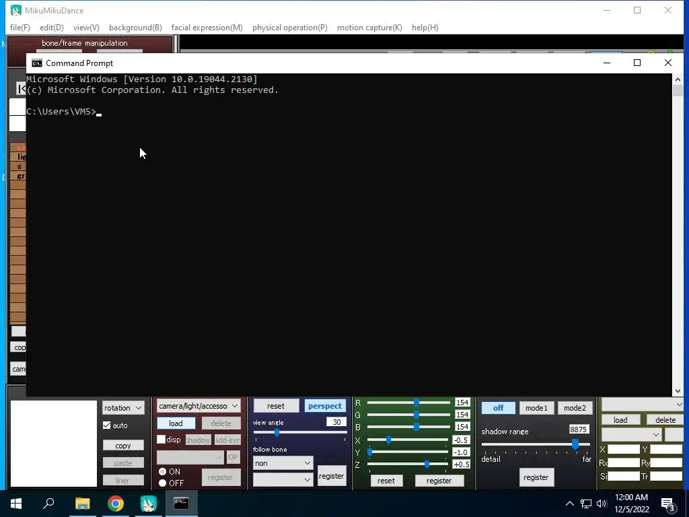The image size is (689, 517).
Task: Switch shadow to mode1
Action: tap(536, 408)
